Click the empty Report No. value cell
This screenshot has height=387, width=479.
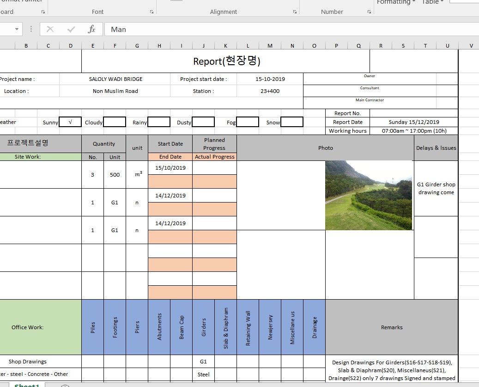414,113
